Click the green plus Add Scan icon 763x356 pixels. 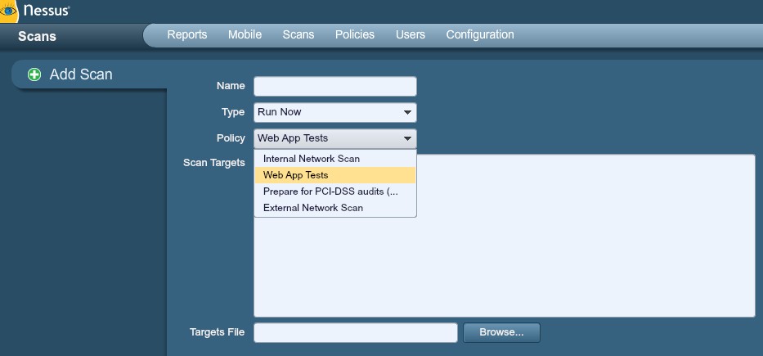[x=34, y=74]
